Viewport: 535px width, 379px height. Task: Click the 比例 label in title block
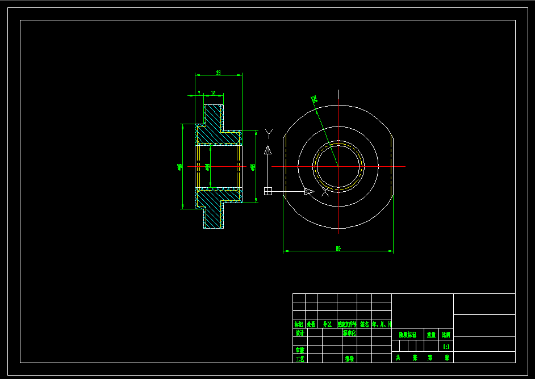pos(446,335)
